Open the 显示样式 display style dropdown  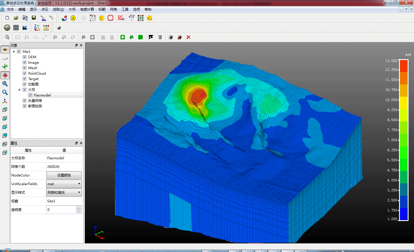click(x=64, y=193)
